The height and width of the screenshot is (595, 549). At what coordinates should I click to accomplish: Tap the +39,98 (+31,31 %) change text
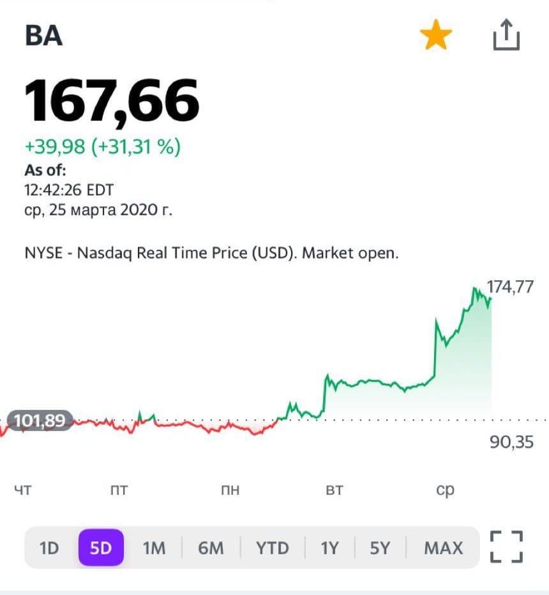click(x=102, y=146)
